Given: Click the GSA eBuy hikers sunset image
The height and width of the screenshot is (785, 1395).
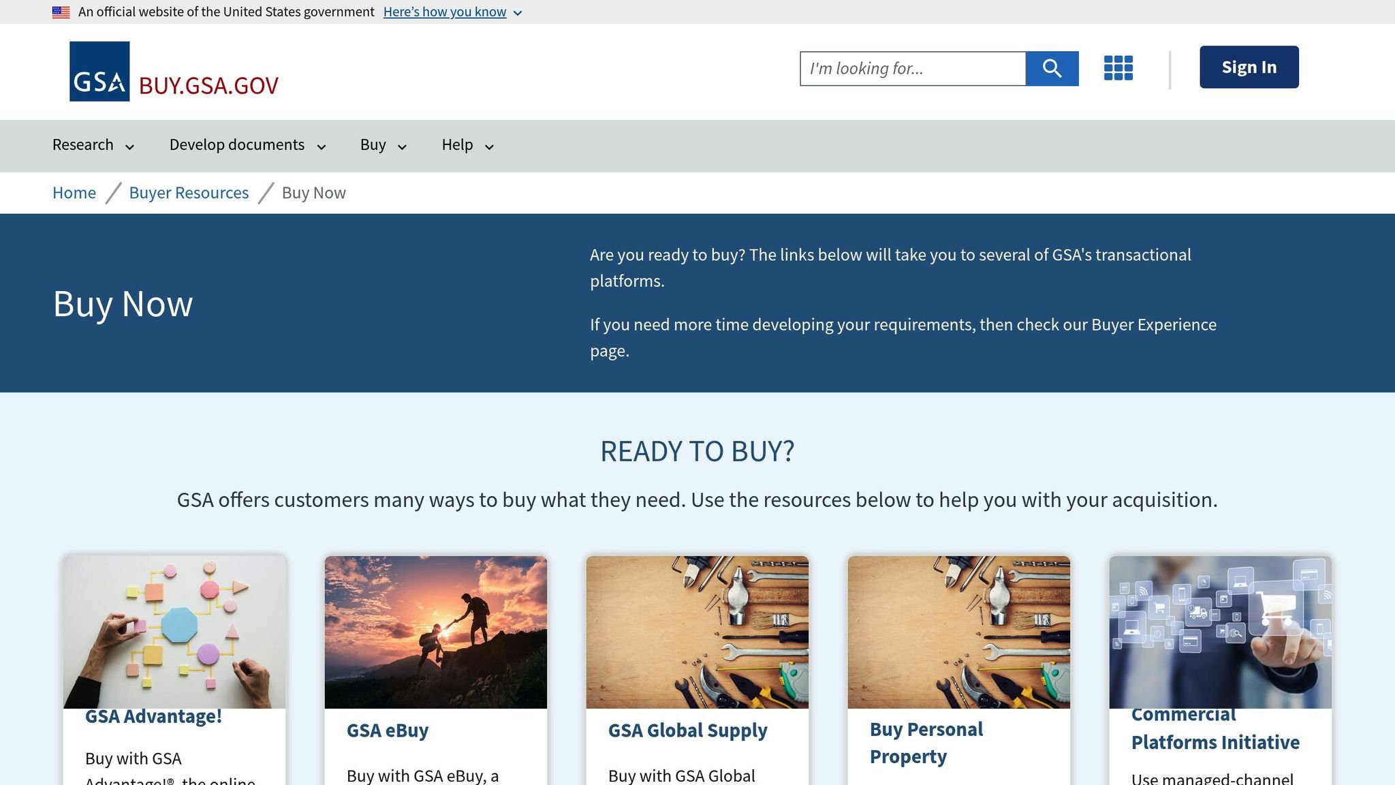Looking at the screenshot, I should point(436,632).
